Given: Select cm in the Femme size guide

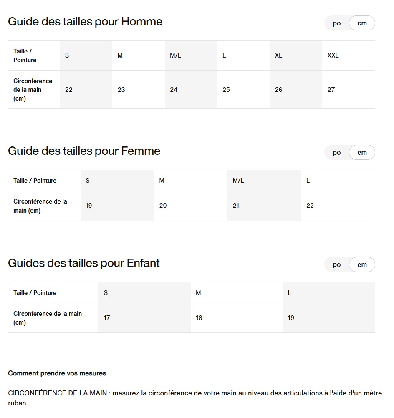Looking at the screenshot, I should point(362,153).
